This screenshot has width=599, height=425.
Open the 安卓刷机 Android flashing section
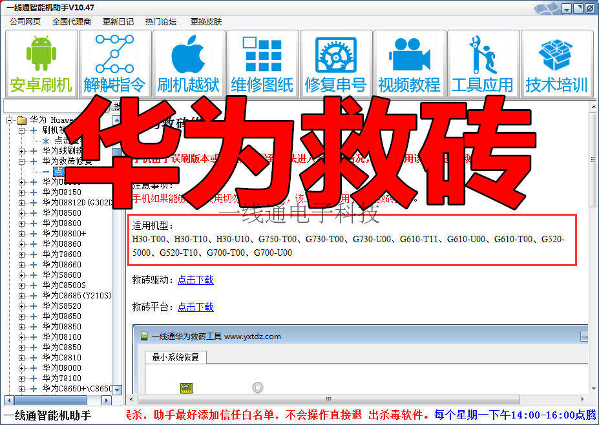pos(41,64)
